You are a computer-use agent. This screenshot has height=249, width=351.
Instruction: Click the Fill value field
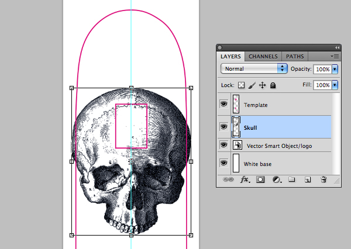click(x=322, y=85)
